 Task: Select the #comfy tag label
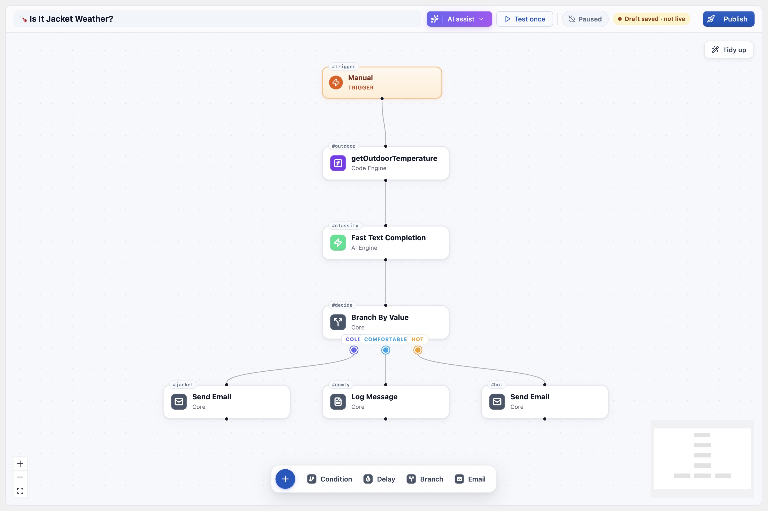[x=341, y=385]
